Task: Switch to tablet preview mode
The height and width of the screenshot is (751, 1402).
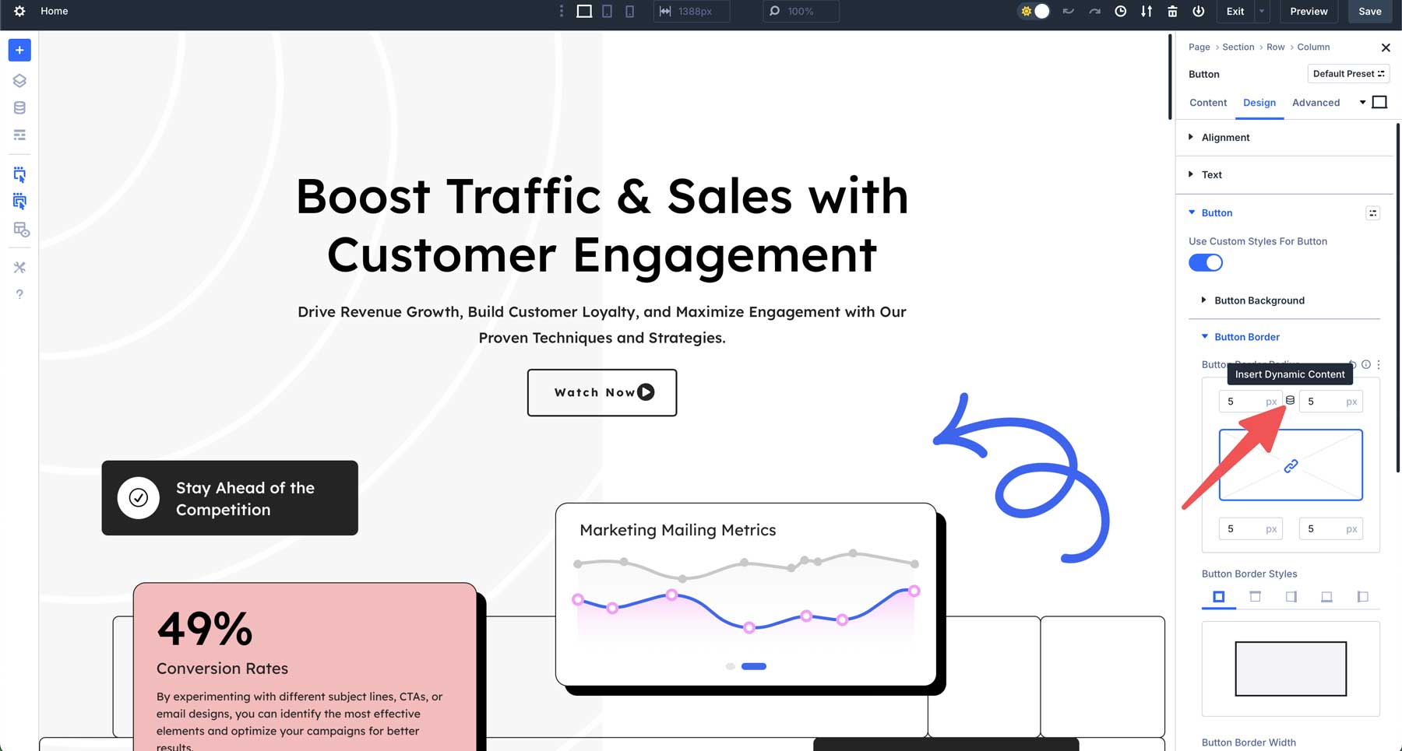Action: coord(606,11)
